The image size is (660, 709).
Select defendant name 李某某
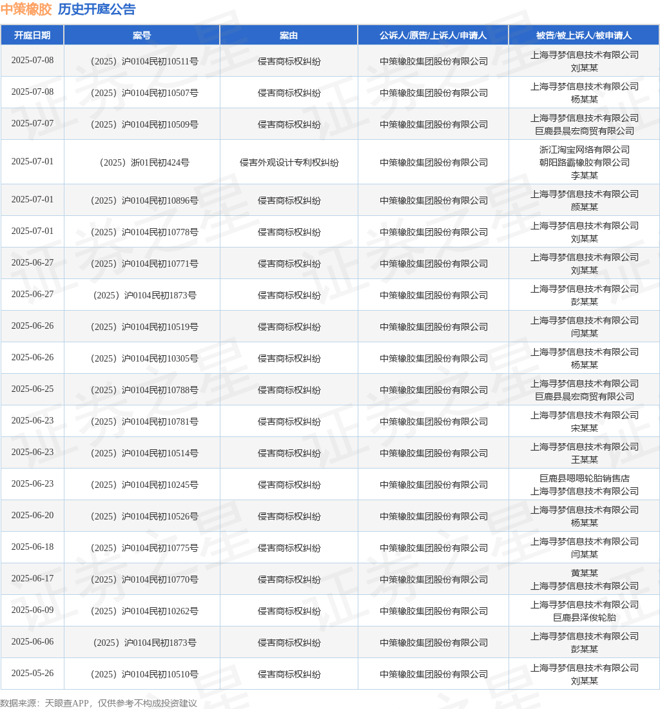(584, 175)
